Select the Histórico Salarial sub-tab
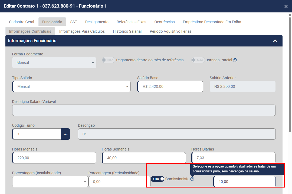 [127, 31]
